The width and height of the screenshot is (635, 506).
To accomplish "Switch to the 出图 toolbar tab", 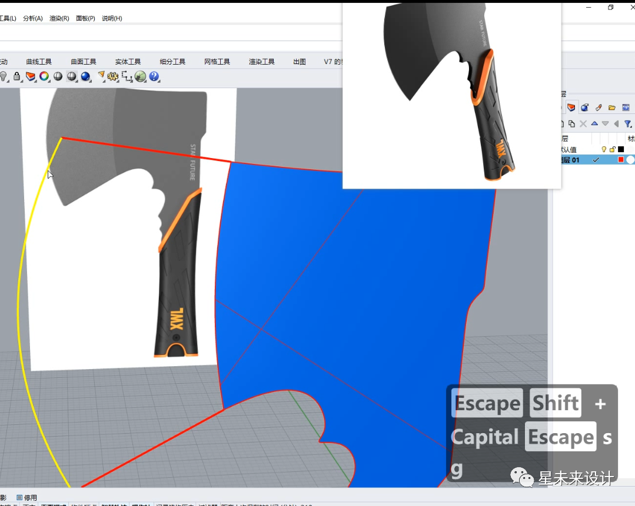I will point(300,62).
